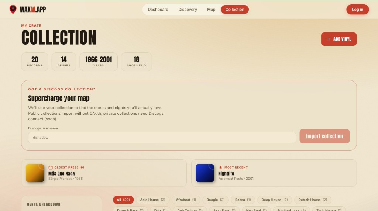Focus the Discogs username input field
Screen dimensions: 378x211
(162, 138)
